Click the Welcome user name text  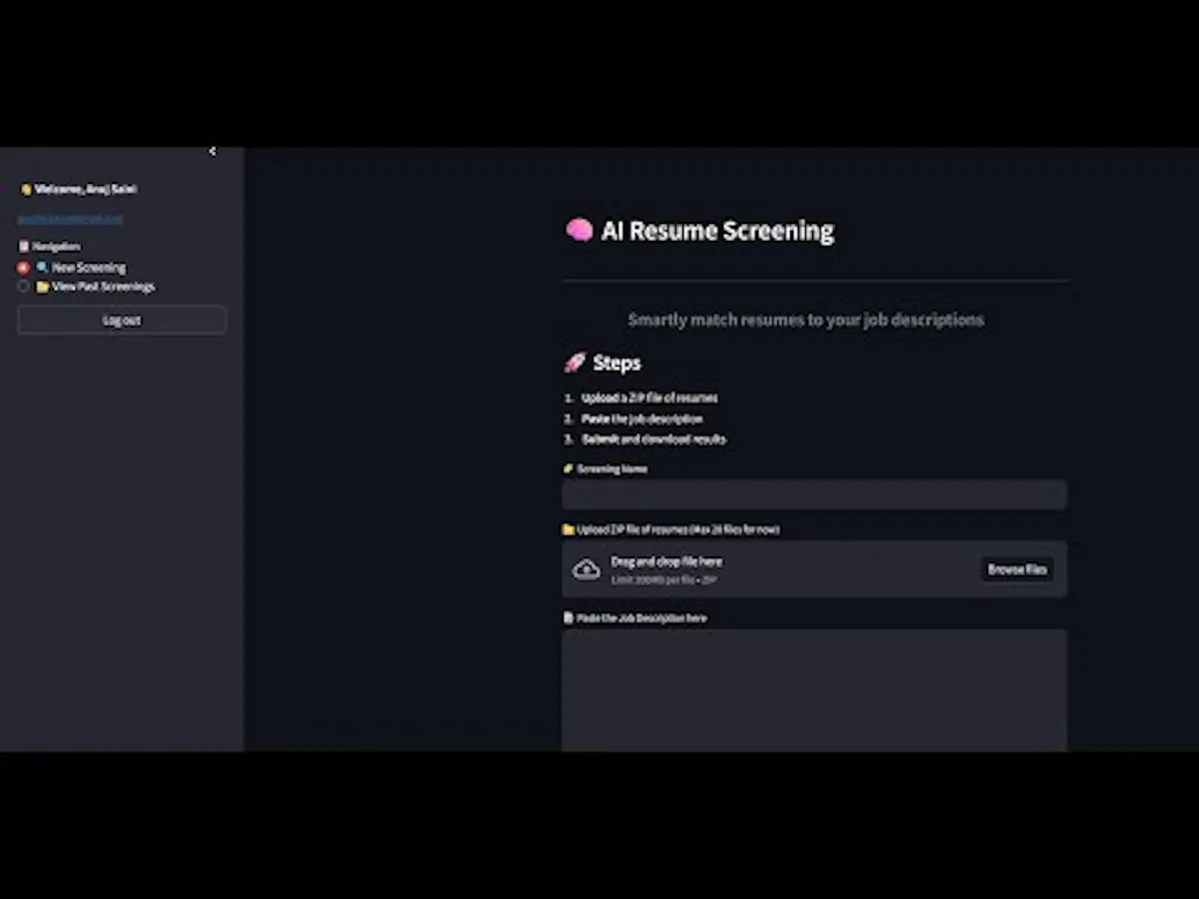pos(86,190)
